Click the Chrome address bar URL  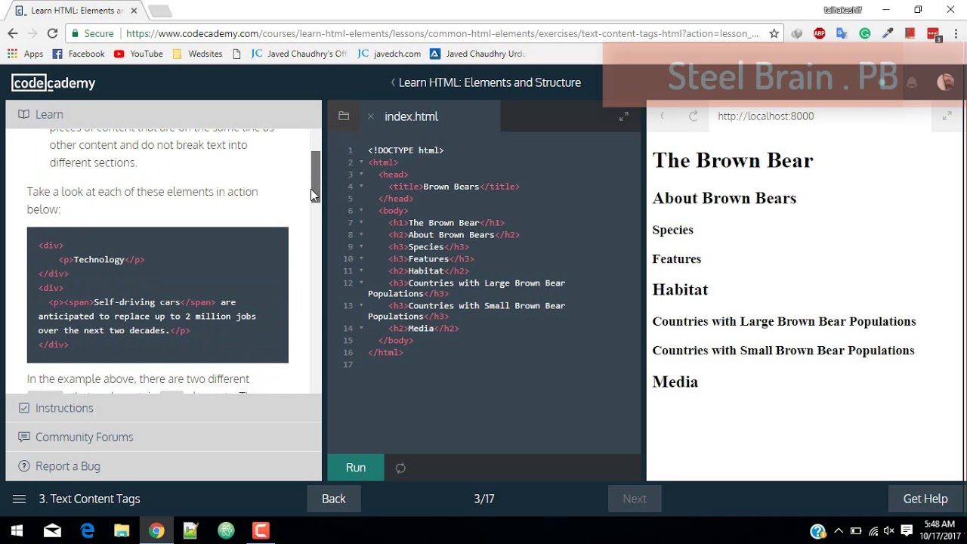pyautogui.click(x=442, y=33)
